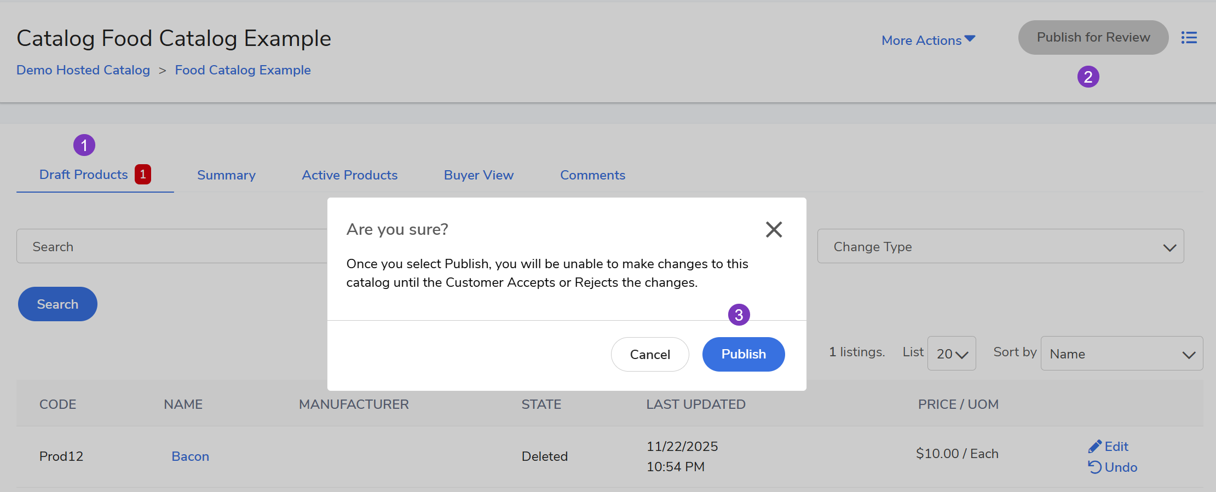Click the Publish for Review button
The image size is (1216, 492).
(1093, 37)
